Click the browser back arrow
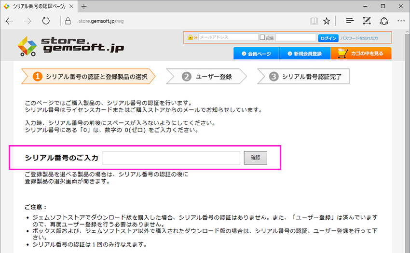Image resolution: width=410 pixels, height=253 pixels. click(10, 21)
